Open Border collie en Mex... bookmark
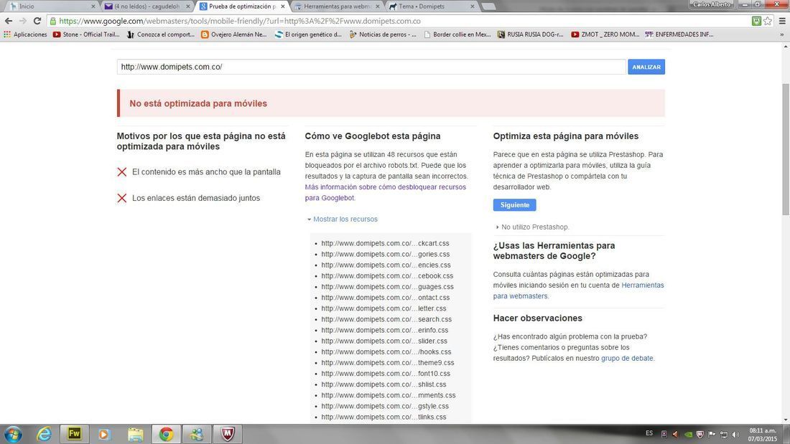Viewport: 790px width, 444px height. click(x=457, y=34)
